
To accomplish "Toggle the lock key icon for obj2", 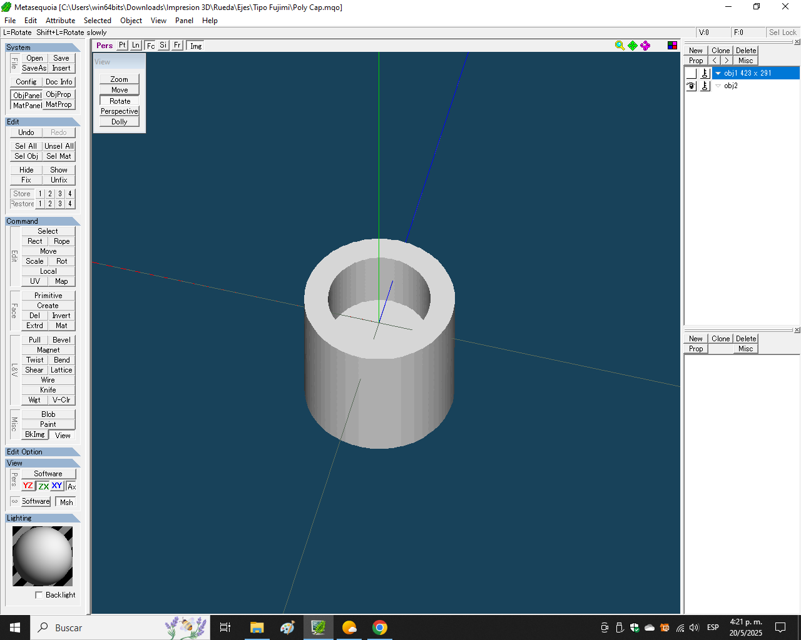I will (705, 86).
